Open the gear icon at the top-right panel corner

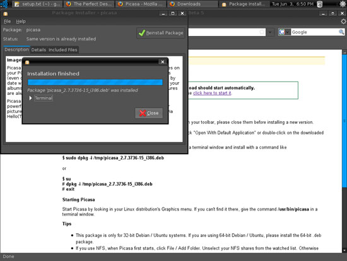click(x=343, y=4)
